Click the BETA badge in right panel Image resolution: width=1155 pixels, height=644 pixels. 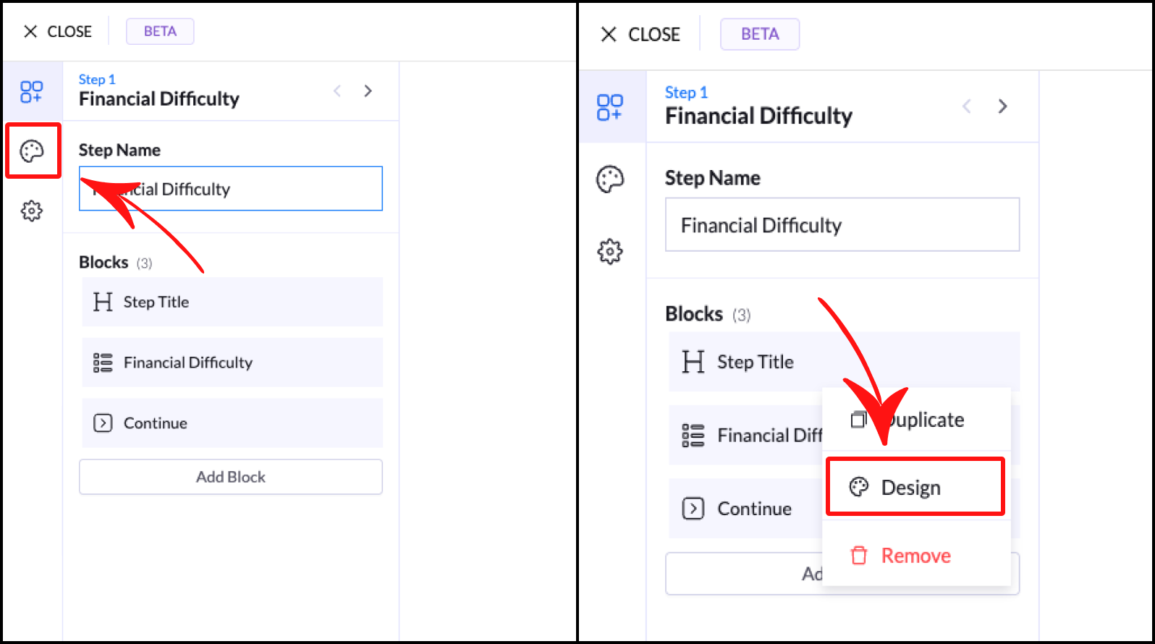click(760, 34)
